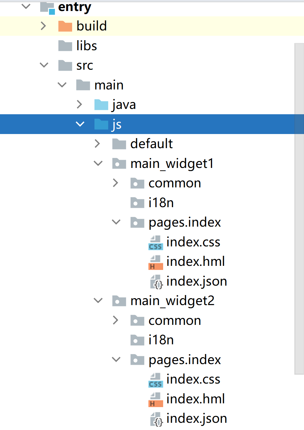Collapse the src folder chevron
The image size is (304, 430).
pos(44,65)
